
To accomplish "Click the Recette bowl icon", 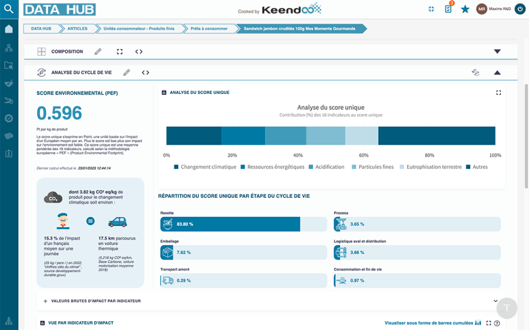I will pos(167,224).
